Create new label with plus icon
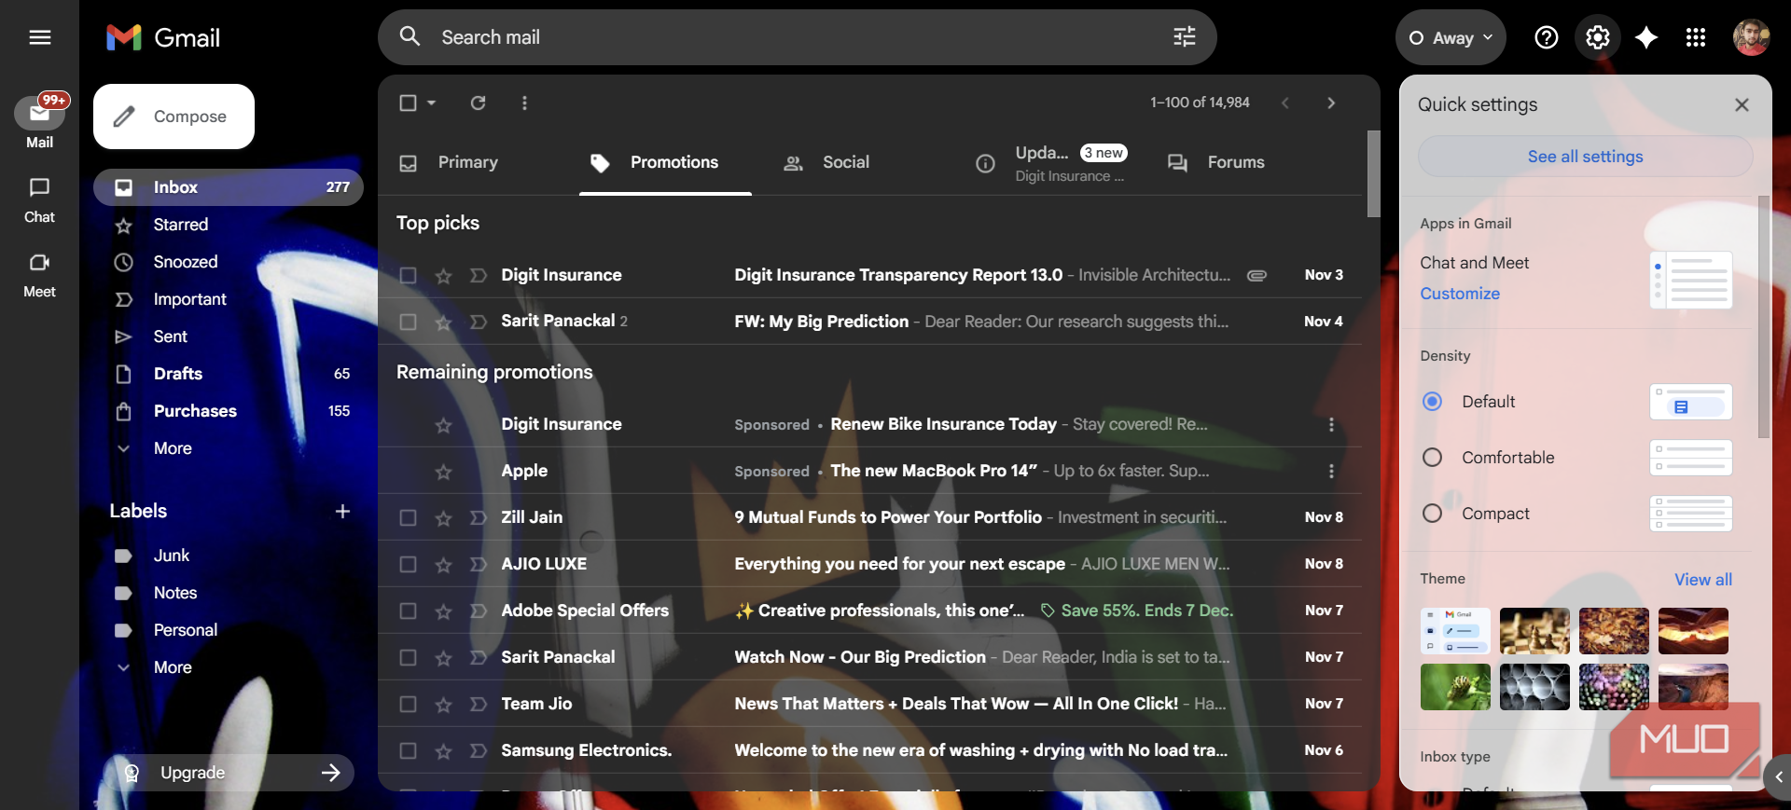 tap(342, 511)
